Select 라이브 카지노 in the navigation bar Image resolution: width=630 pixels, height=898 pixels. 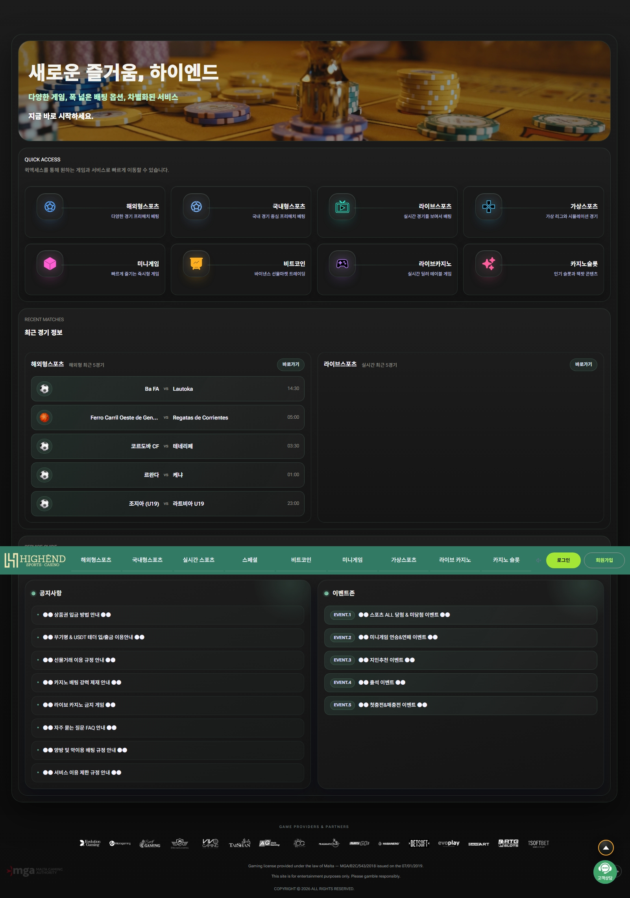click(455, 560)
